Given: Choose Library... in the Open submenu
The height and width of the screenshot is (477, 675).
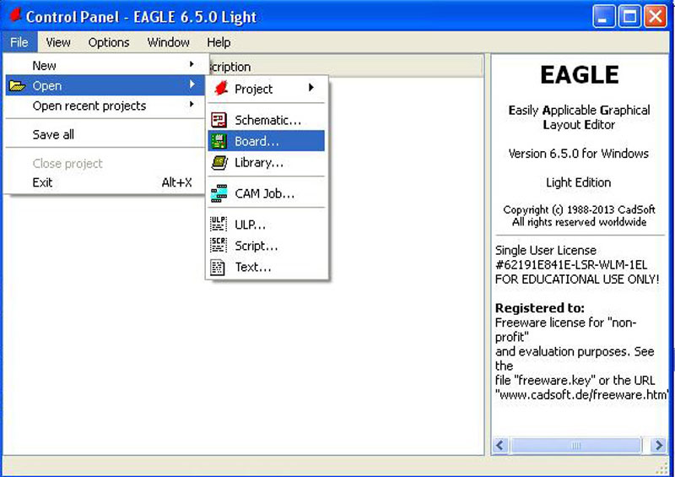Looking at the screenshot, I should click(x=267, y=162).
